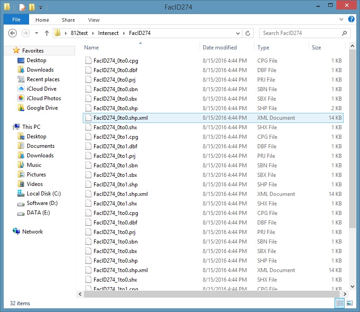Click vertical scrollbar up arrow
The height and width of the screenshot is (312, 360).
pyautogui.click(x=352, y=46)
